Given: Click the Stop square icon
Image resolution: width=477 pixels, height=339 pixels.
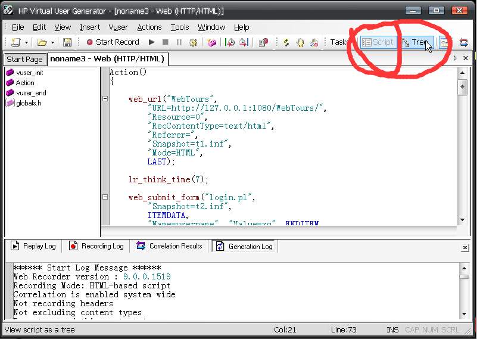Looking at the screenshot, I should (x=165, y=42).
